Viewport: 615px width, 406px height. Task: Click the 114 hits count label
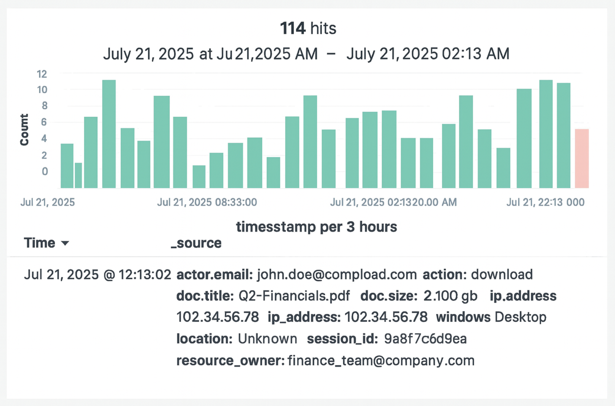coord(308,28)
